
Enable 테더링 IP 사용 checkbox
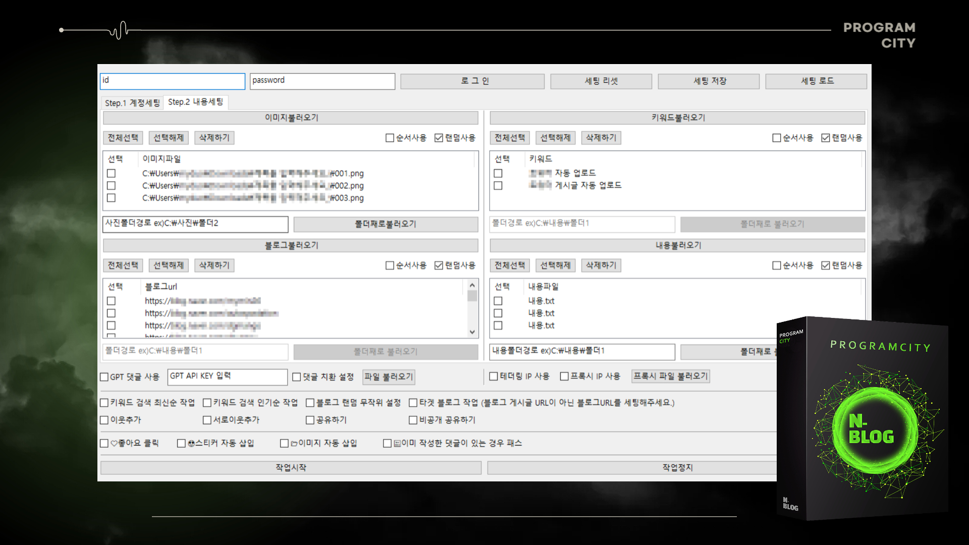tap(519, 376)
